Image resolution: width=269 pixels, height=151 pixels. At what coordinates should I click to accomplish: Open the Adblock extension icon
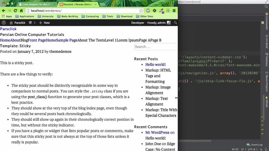tap(148, 11)
